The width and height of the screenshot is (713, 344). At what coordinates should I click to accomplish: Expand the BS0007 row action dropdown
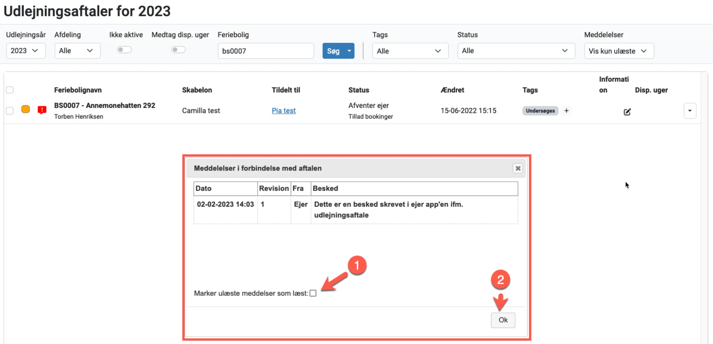tap(690, 111)
